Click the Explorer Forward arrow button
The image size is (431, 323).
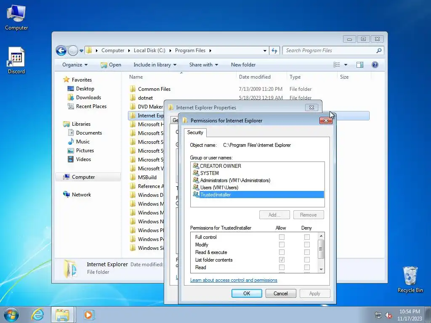click(73, 50)
